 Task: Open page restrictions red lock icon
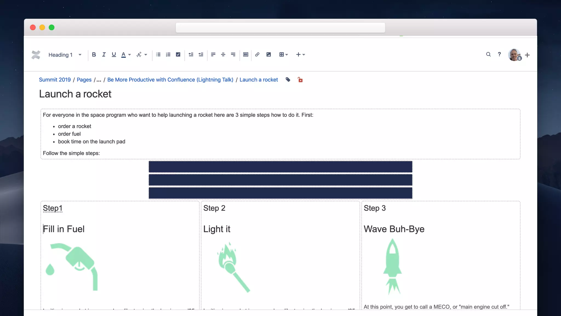click(300, 80)
